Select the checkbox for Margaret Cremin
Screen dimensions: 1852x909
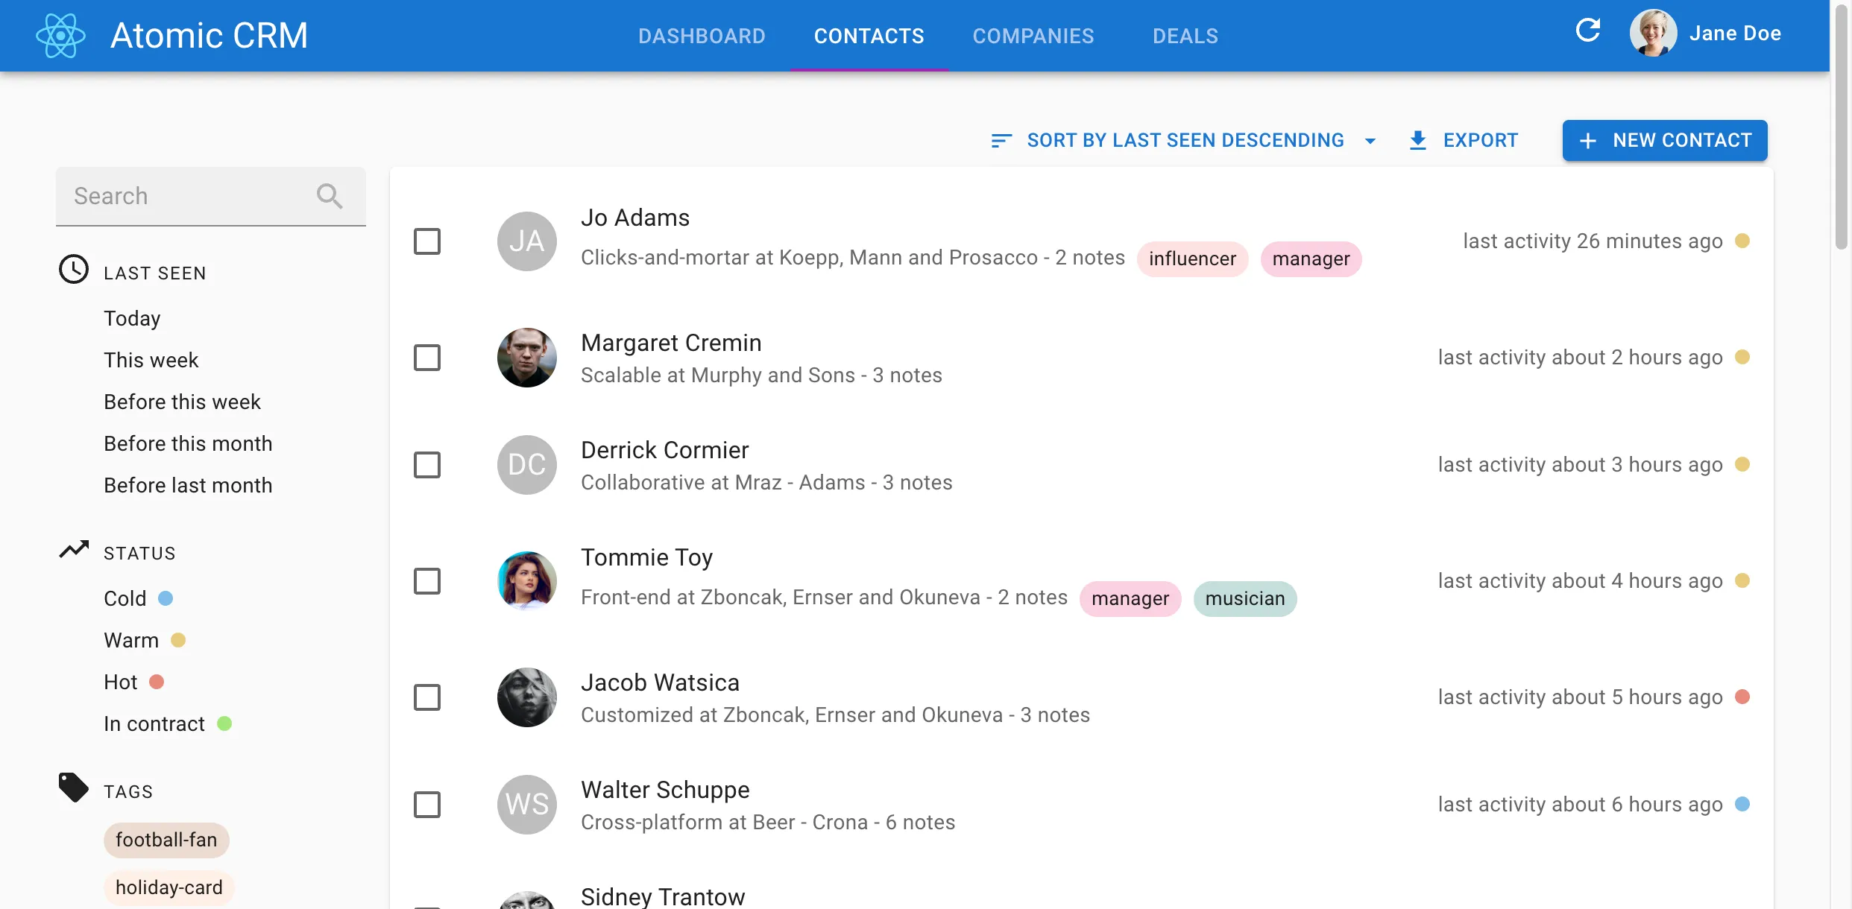pyautogui.click(x=427, y=358)
